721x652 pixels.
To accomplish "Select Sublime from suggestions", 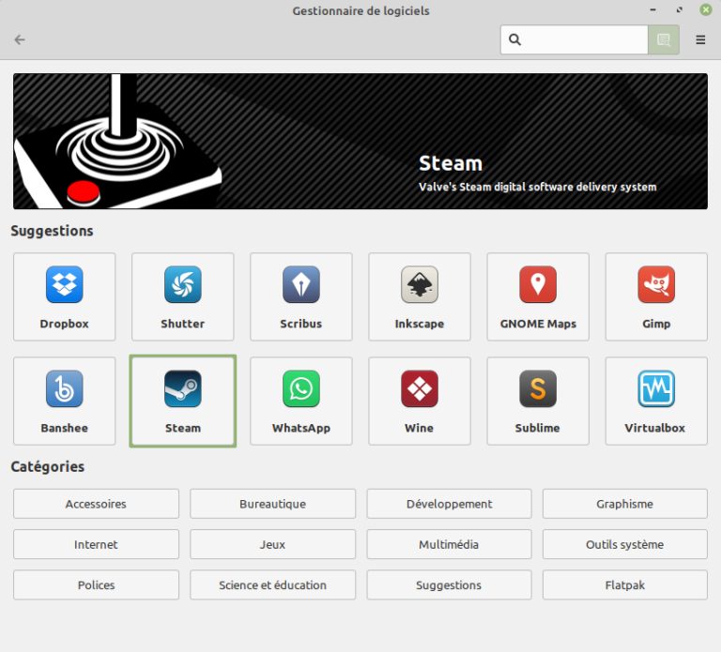I will (x=537, y=400).
